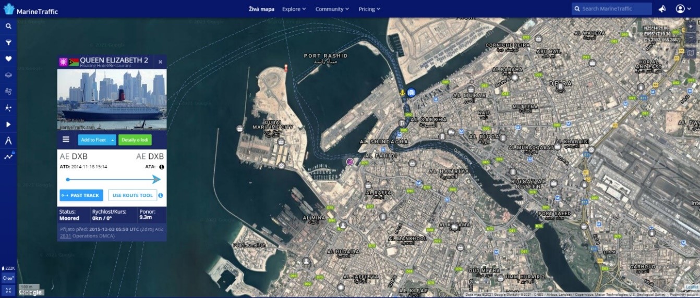Click the 0kn / 0° speed course value
The height and width of the screenshot is (298, 700).
pos(102,218)
